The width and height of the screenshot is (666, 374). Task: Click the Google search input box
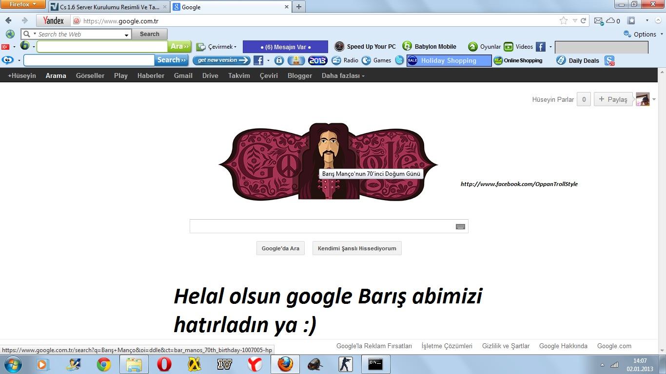329,226
